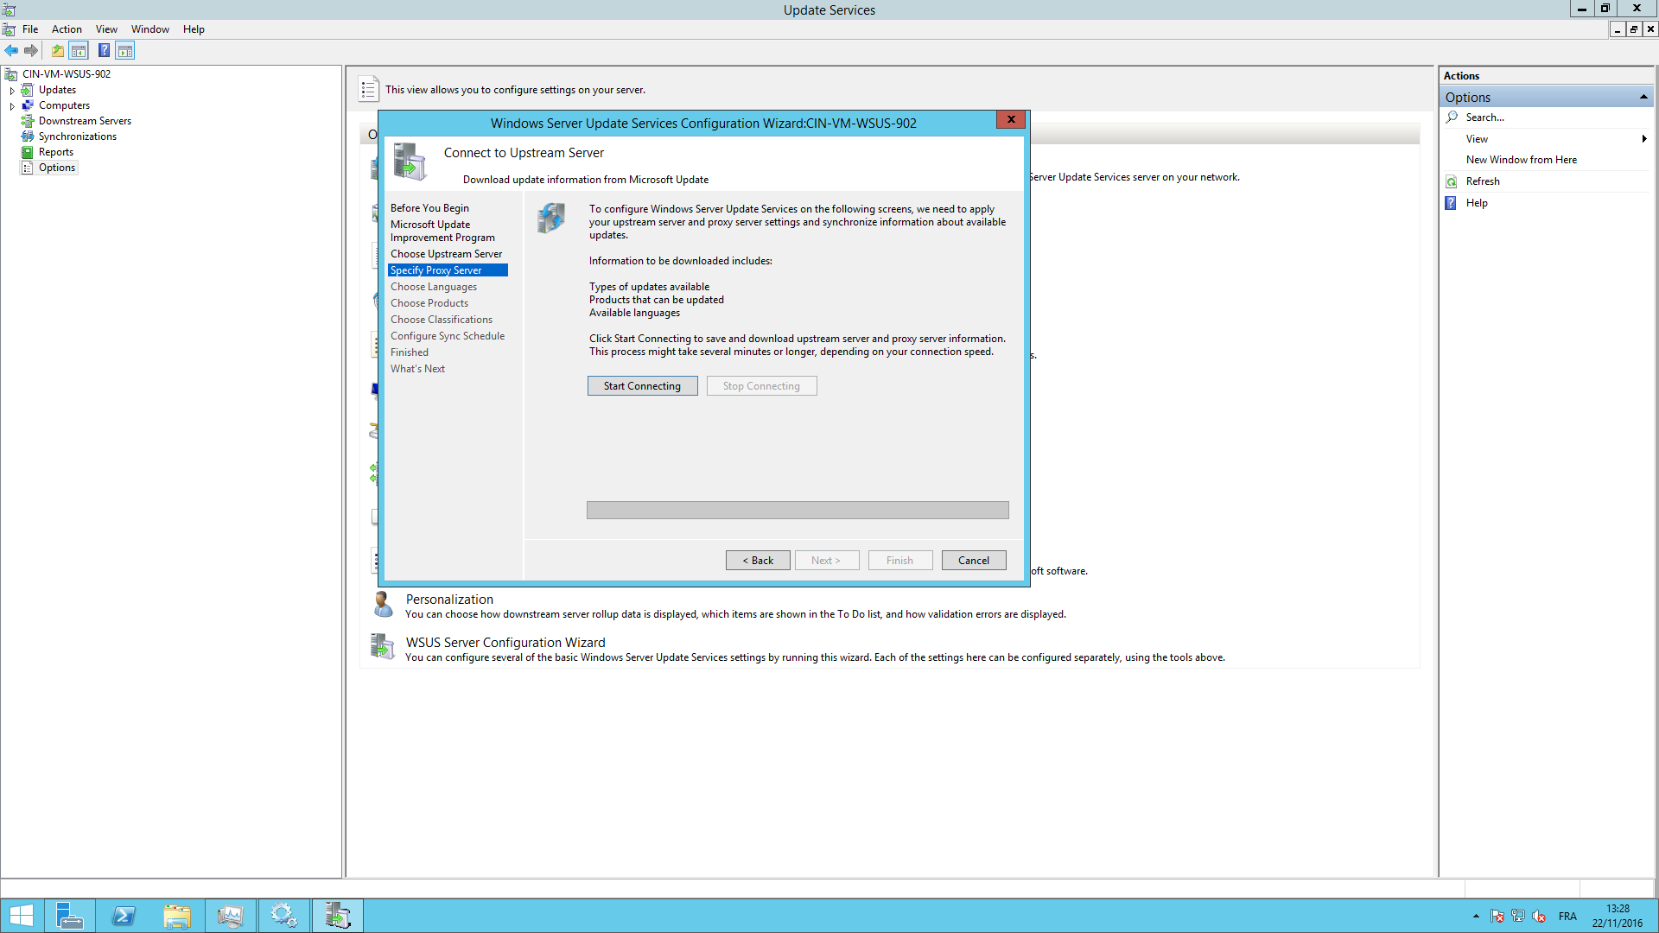Viewport: 1659px width, 933px height.
Task: Open the View submenu arrow in Actions
Action: point(1643,139)
